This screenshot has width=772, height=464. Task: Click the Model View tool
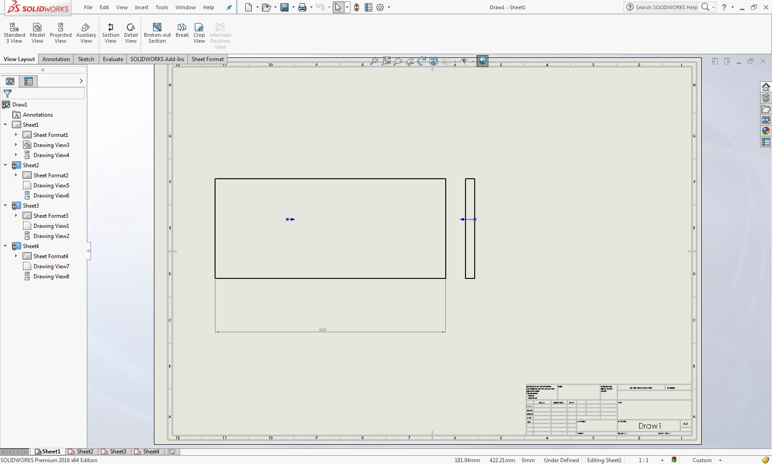(x=37, y=33)
